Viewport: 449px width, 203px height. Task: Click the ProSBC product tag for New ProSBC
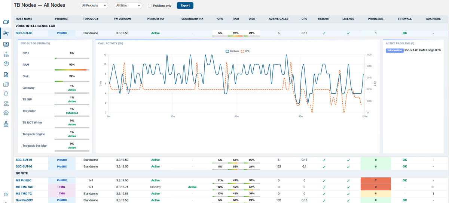62,200
